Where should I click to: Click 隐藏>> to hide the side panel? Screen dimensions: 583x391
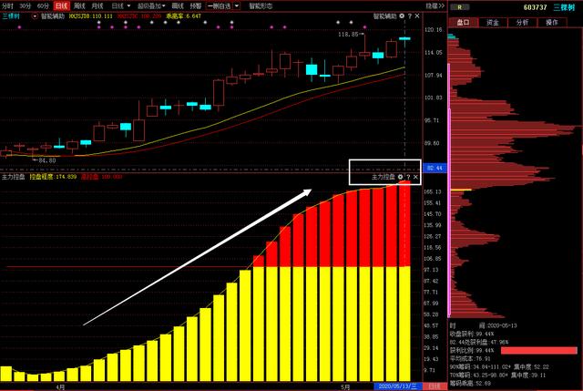pyautogui.click(x=435, y=6)
